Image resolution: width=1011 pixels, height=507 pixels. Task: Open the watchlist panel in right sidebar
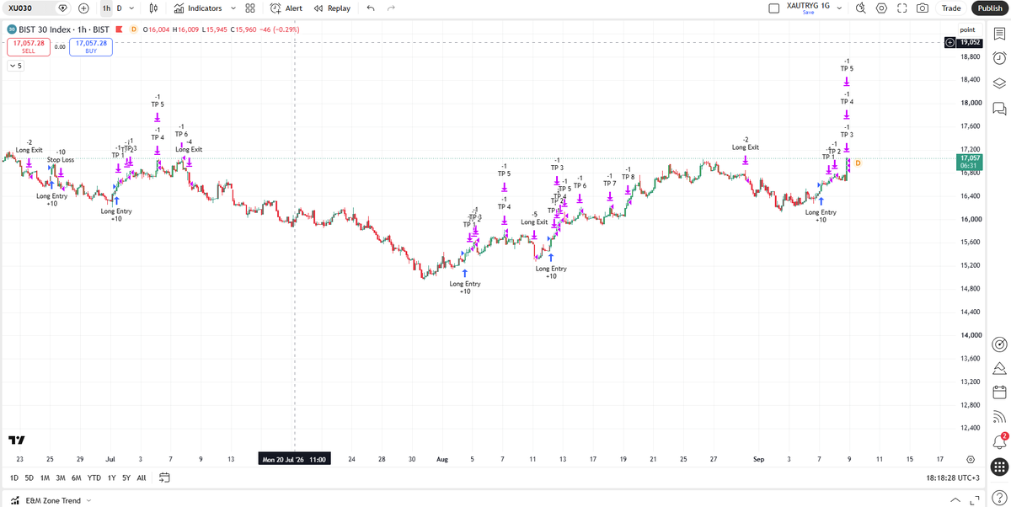(x=999, y=34)
